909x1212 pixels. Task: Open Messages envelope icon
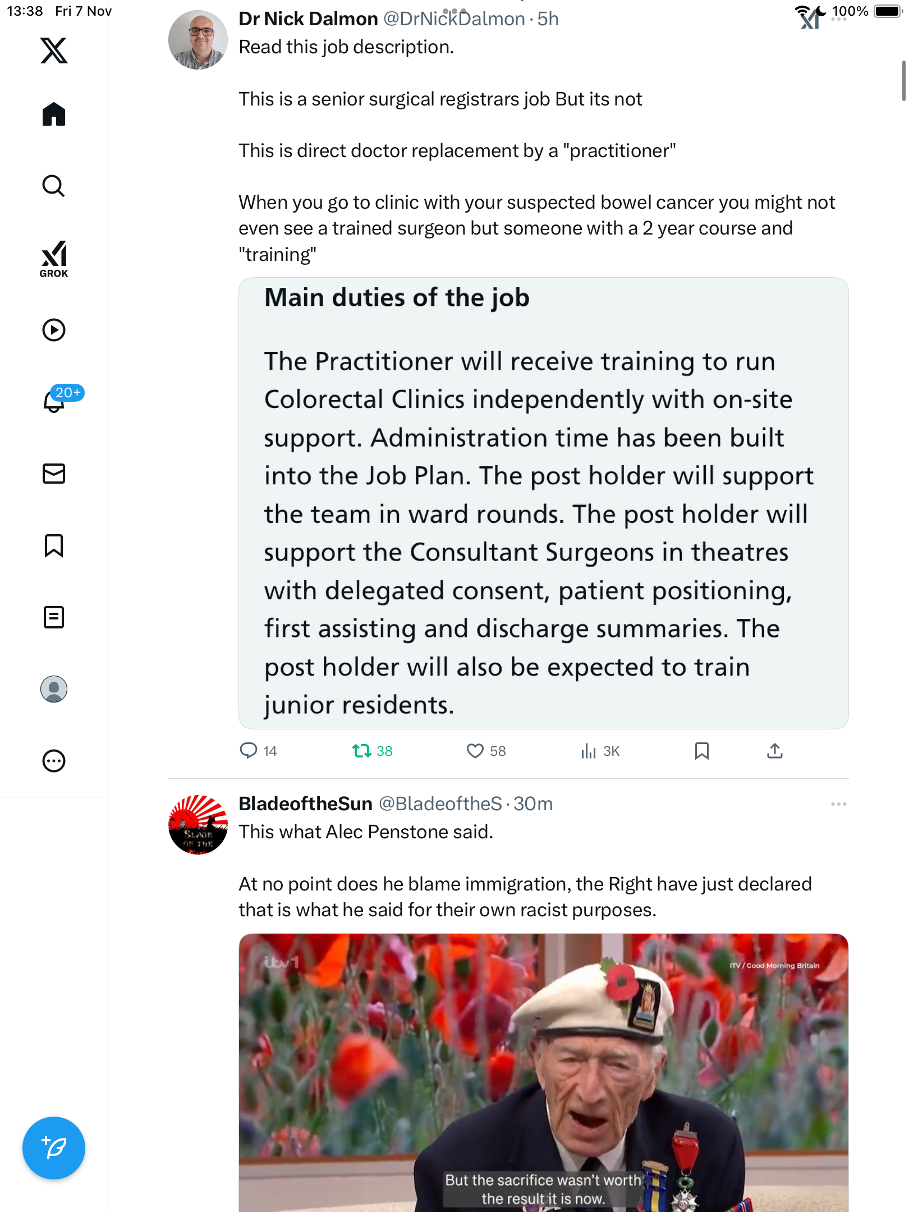(54, 474)
